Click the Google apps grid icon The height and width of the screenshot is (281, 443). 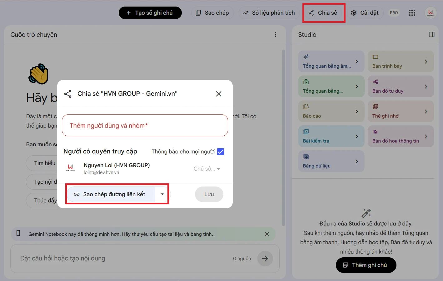pos(412,13)
